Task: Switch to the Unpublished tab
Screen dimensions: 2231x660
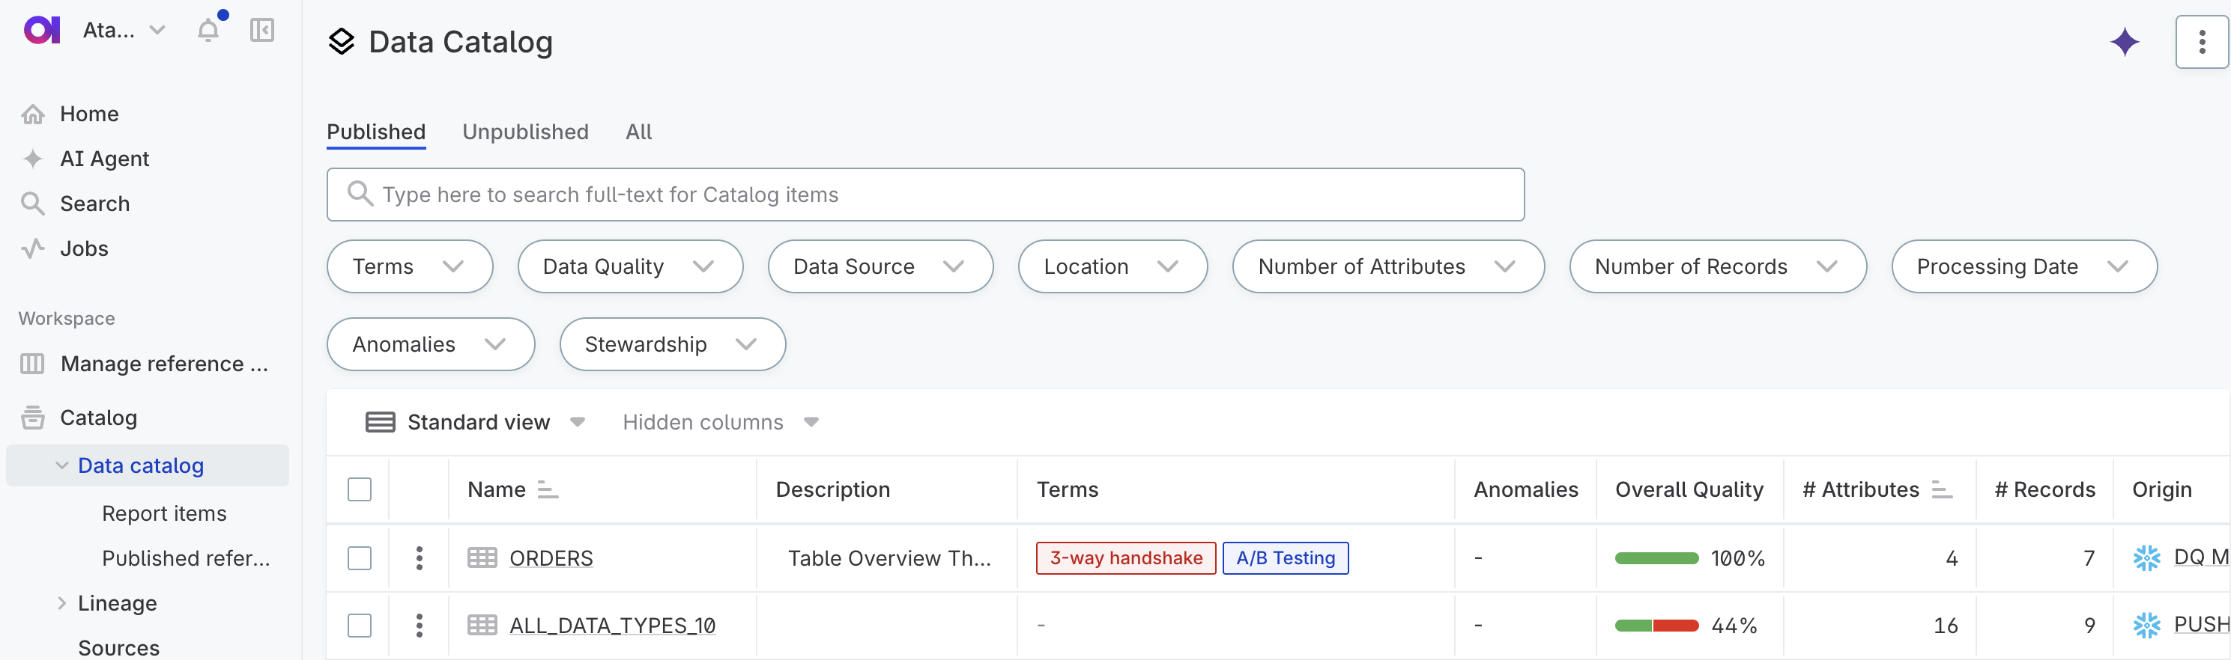Action: [x=525, y=132]
